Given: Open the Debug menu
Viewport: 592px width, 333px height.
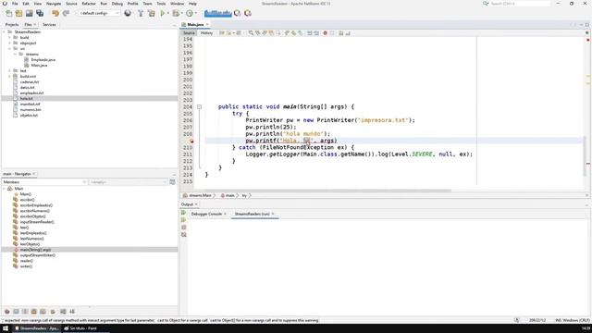Looking at the screenshot, I should (117, 4).
